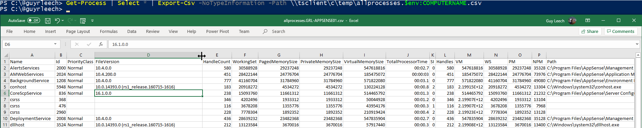Select column D header
The height and width of the screenshot is (128, 642).
pyautogui.click(x=148, y=55)
